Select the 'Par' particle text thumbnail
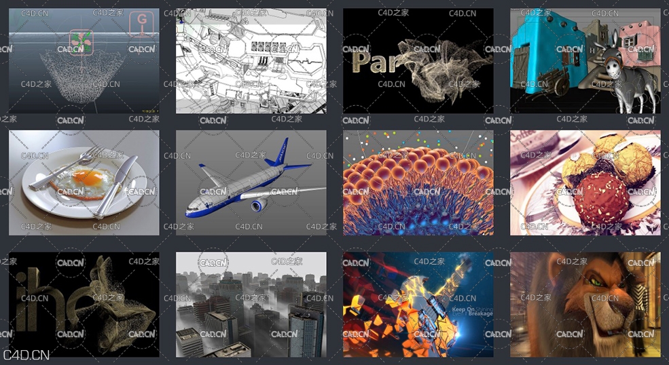Viewport: 669px width, 365px height. coord(418,61)
